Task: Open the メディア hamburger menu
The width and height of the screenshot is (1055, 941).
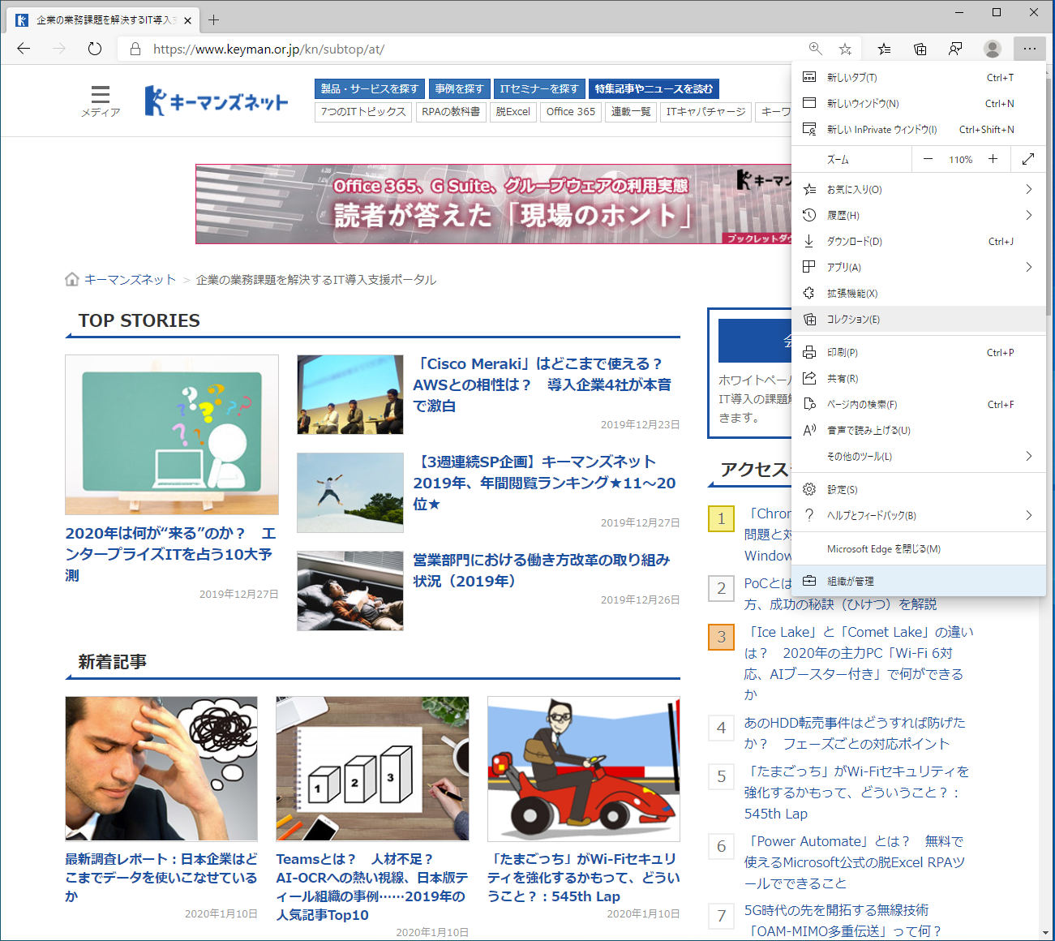Action: pyautogui.click(x=101, y=101)
